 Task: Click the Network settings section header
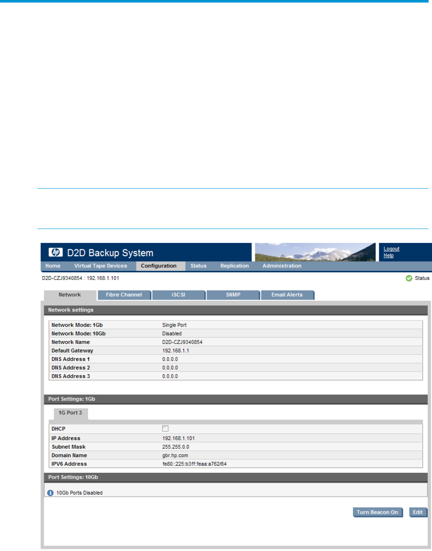pos(236,310)
